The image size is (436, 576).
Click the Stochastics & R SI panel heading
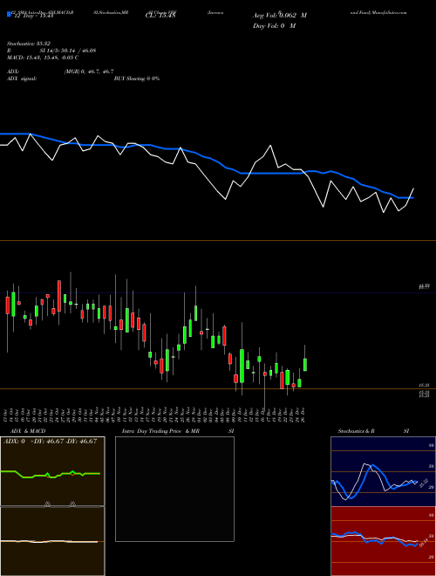tap(373, 431)
